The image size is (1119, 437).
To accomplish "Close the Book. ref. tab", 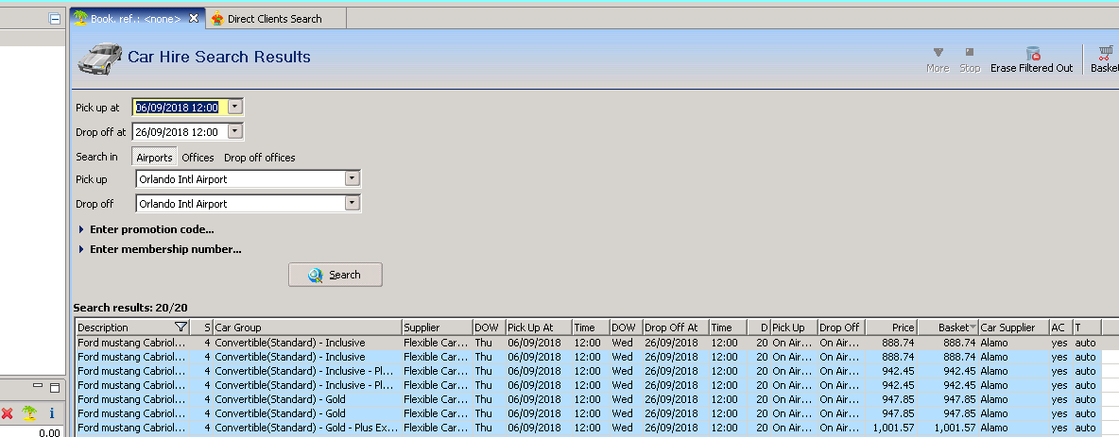I will [x=194, y=19].
